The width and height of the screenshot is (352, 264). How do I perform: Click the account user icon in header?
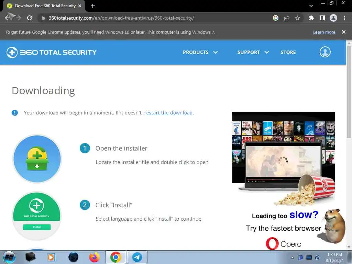[x=325, y=52]
